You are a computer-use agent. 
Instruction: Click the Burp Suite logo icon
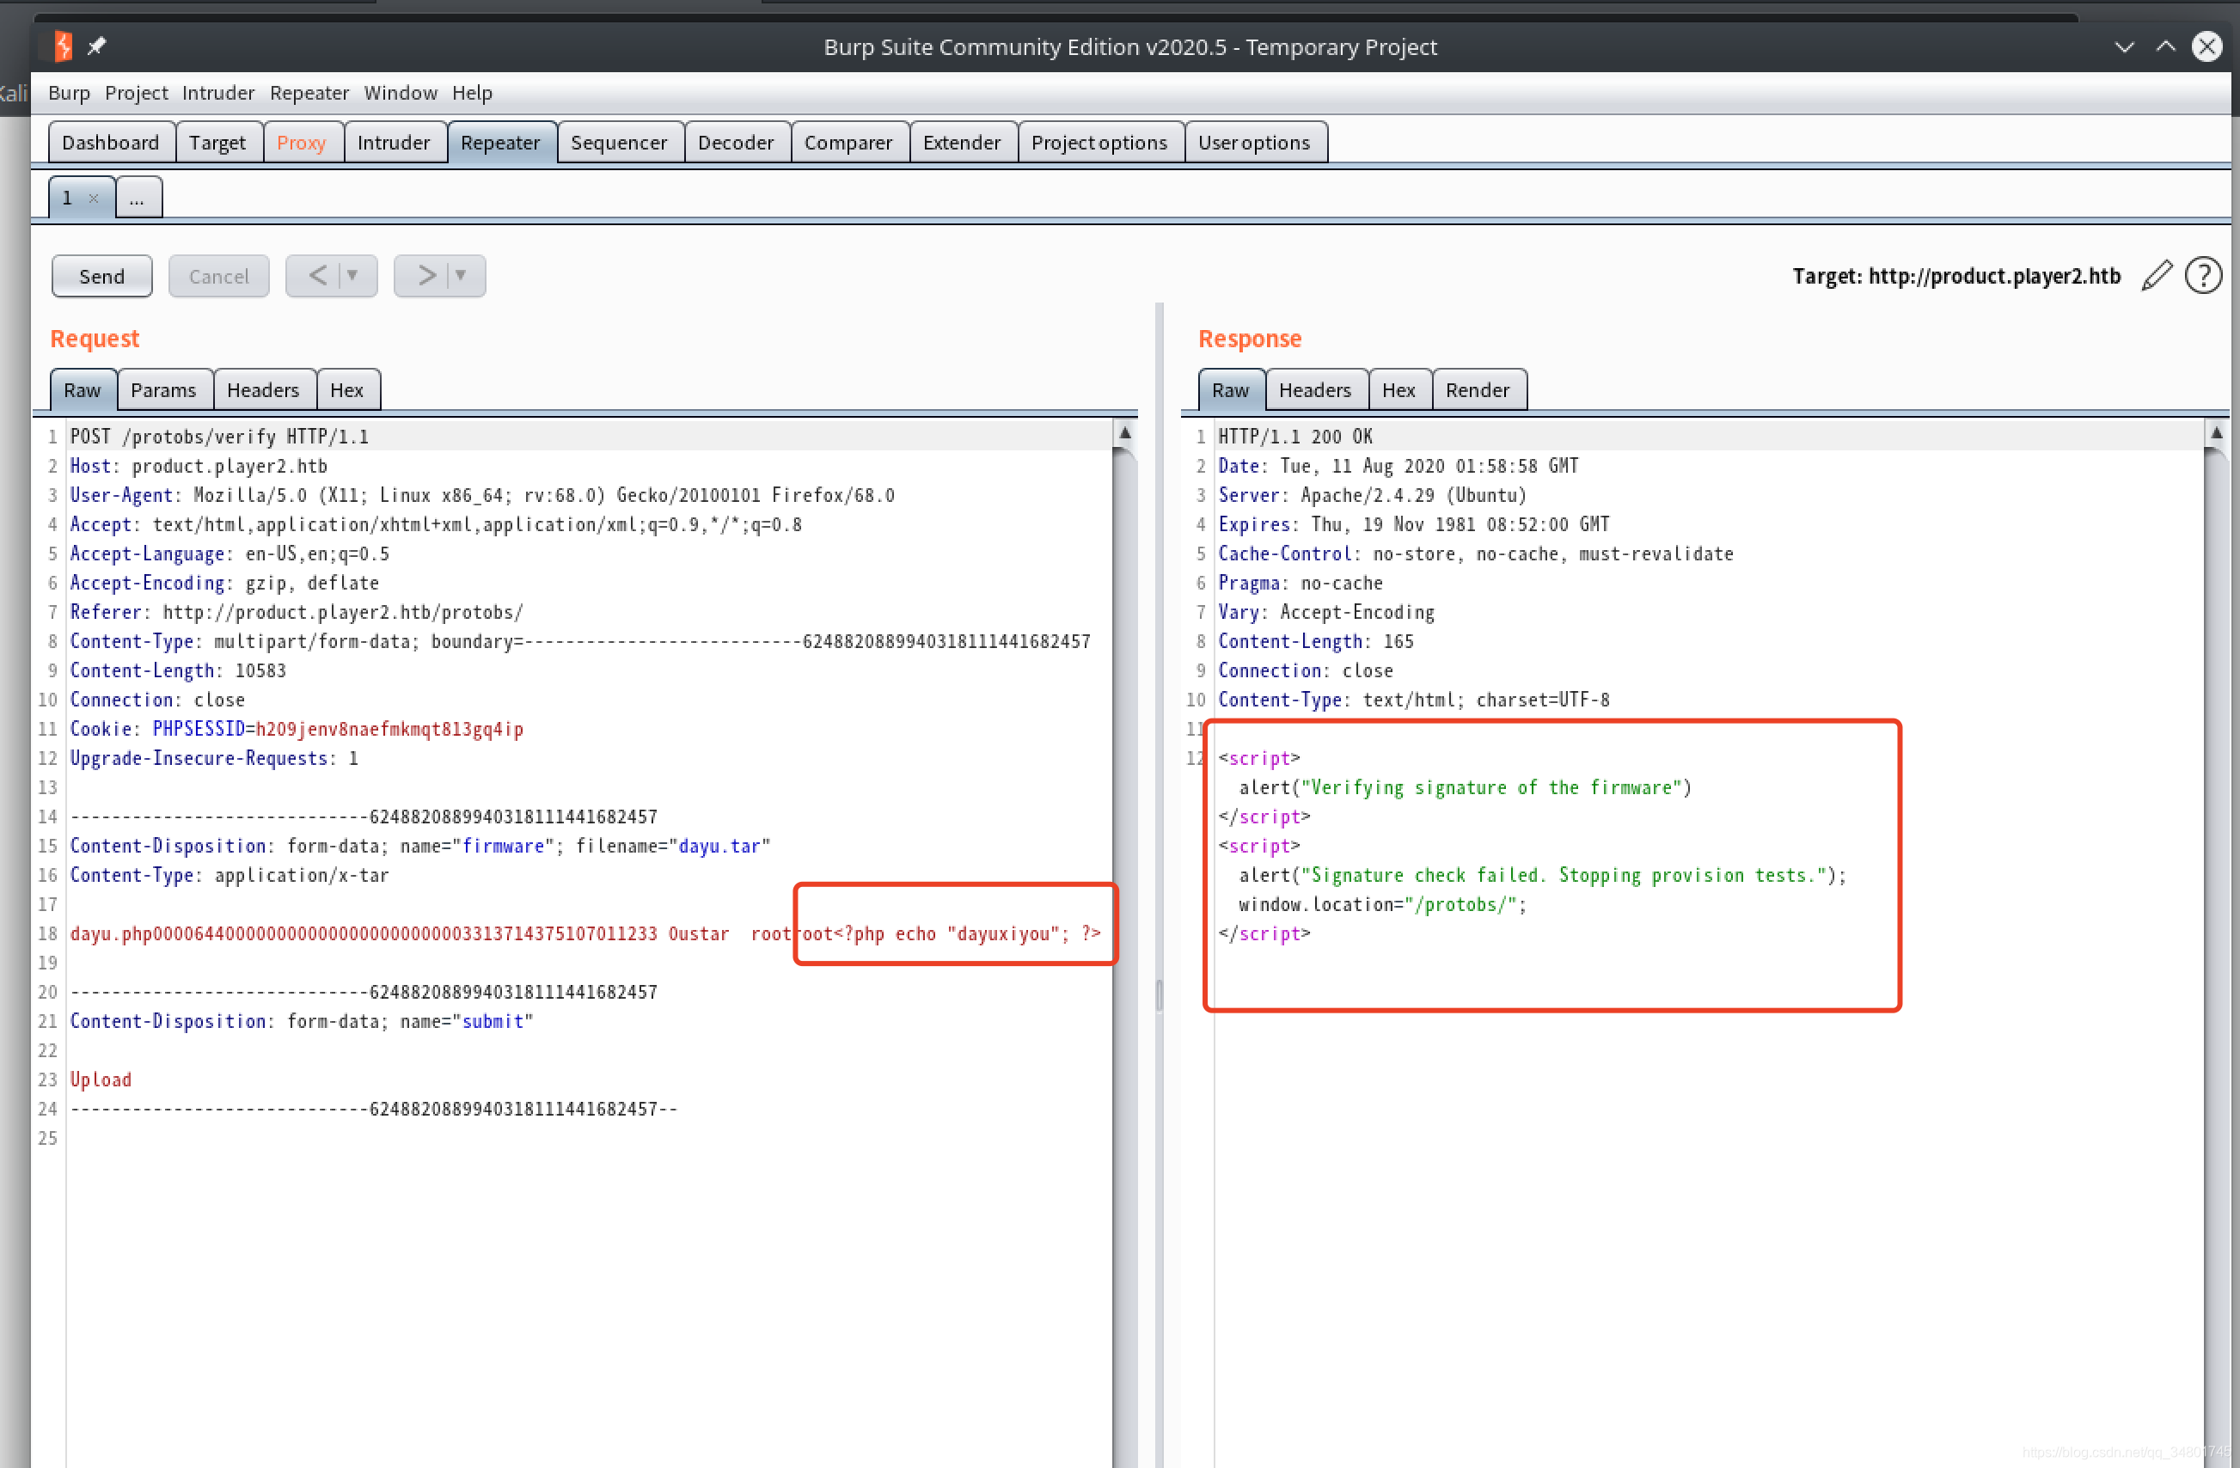(x=63, y=46)
